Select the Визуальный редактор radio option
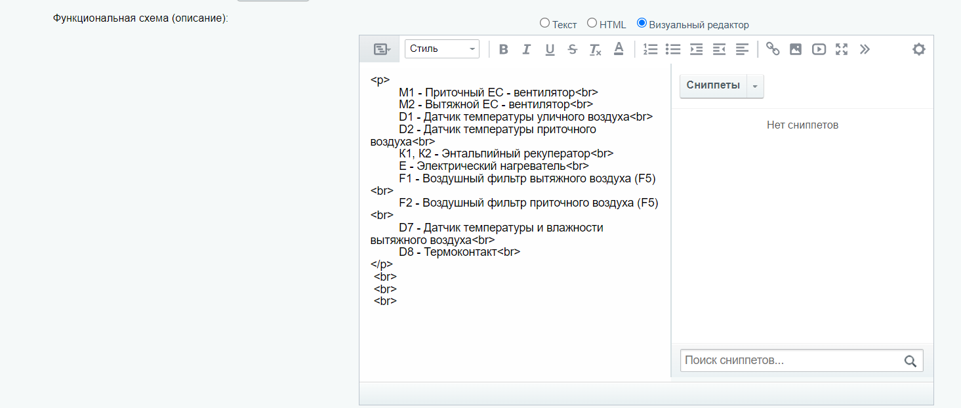The width and height of the screenshot is (961, 408). tap(642, 23)
